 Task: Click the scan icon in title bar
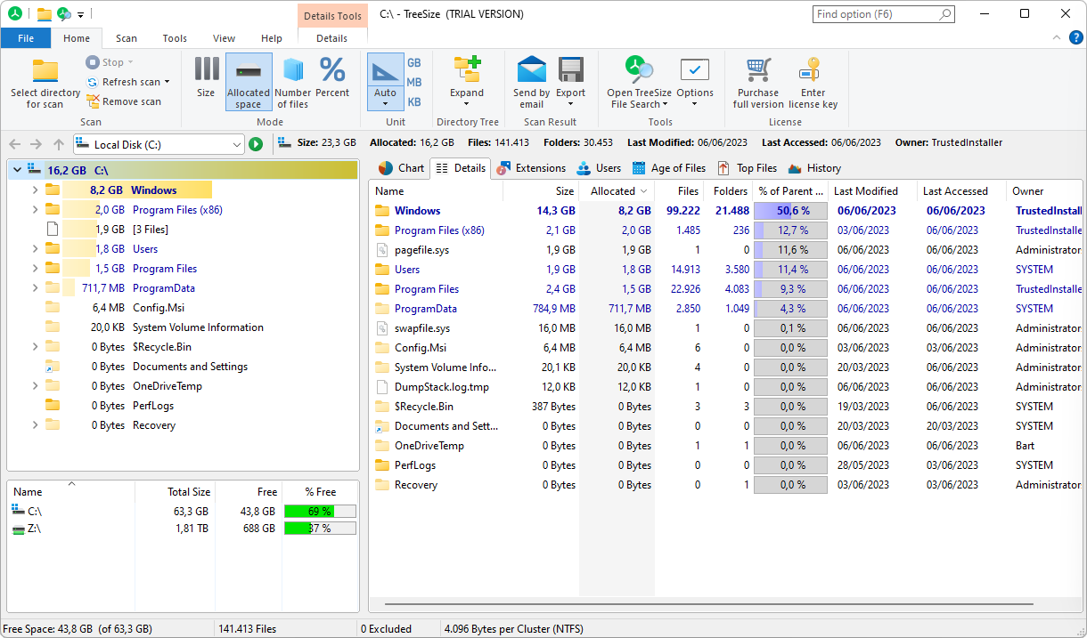point(63,14)
